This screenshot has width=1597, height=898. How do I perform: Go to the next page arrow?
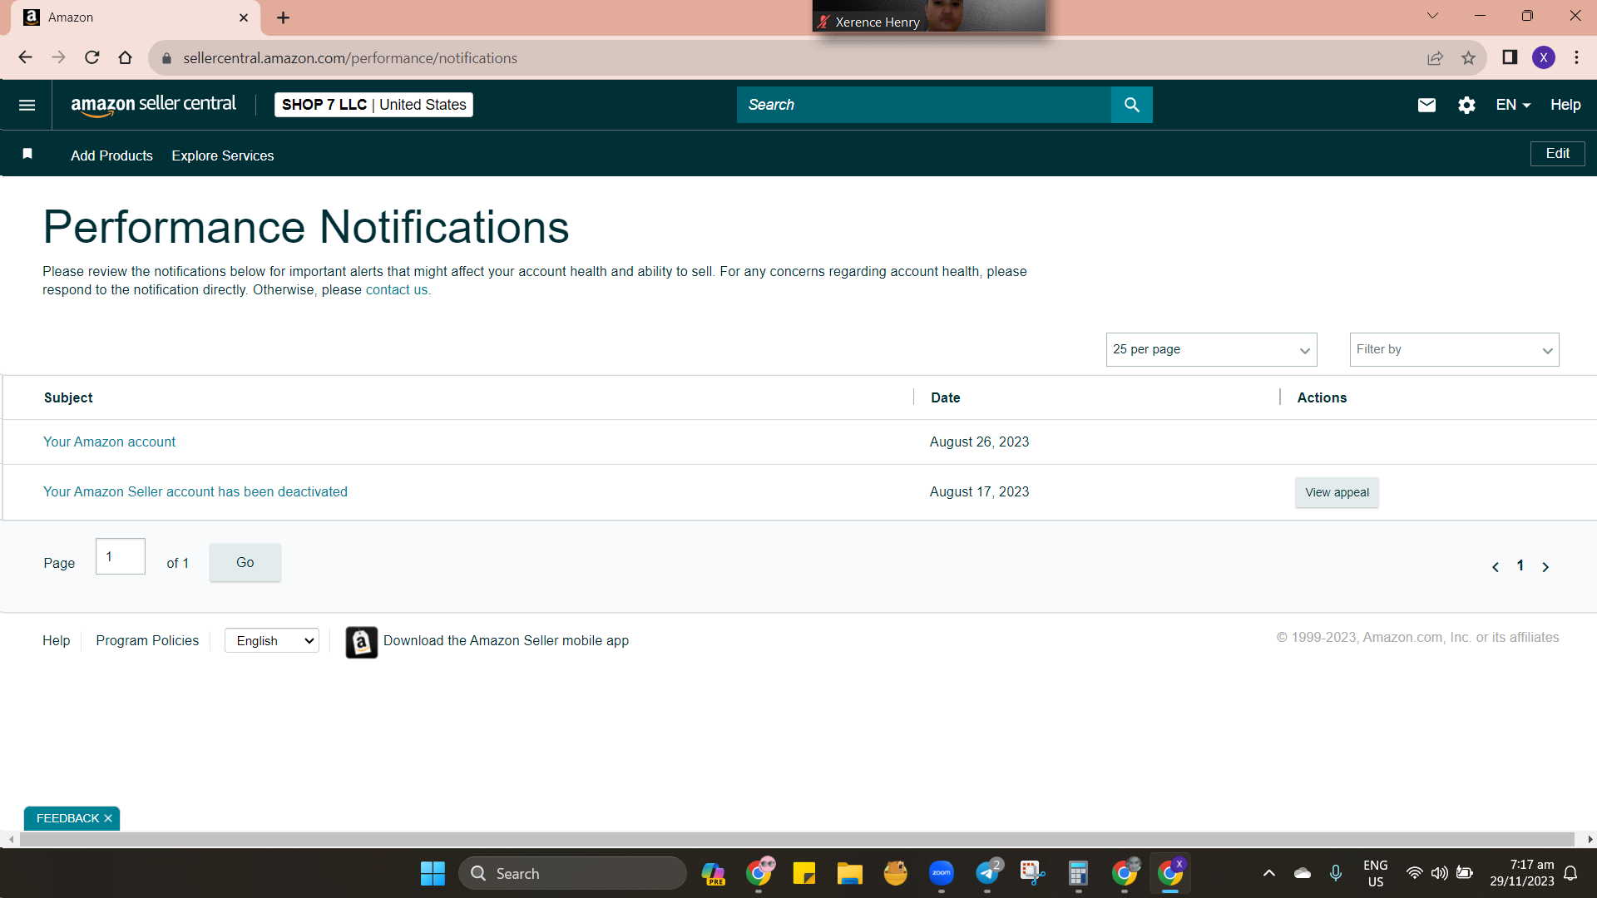[1545, 567]
